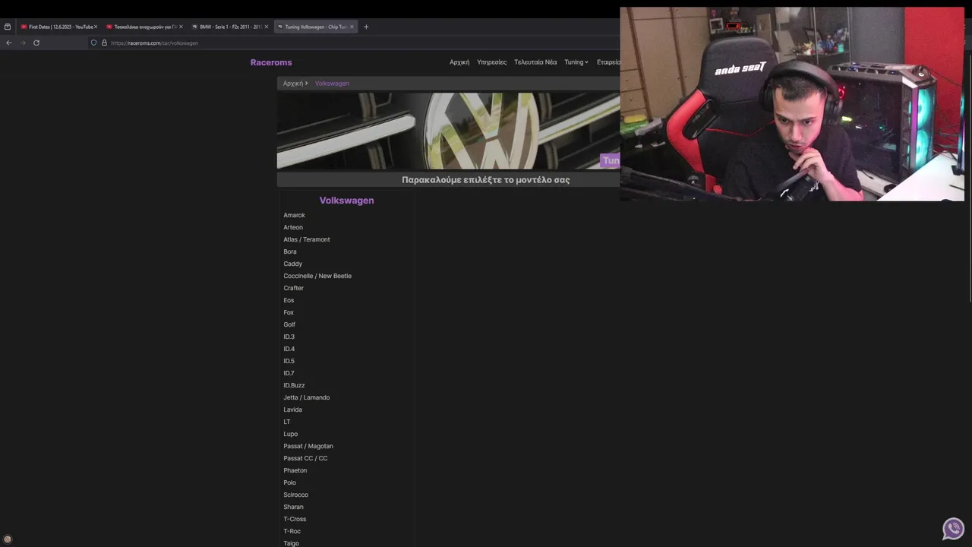Select the Bora model
The width and height of the screenshot is (972, 547).
[290, 251]
